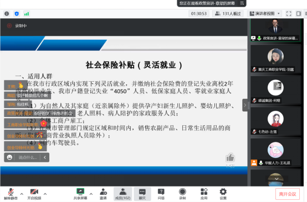Collapse the participant video sidebar arrow
The width and height of the screenshot is (307, 202).
click(x=245, y=105)
